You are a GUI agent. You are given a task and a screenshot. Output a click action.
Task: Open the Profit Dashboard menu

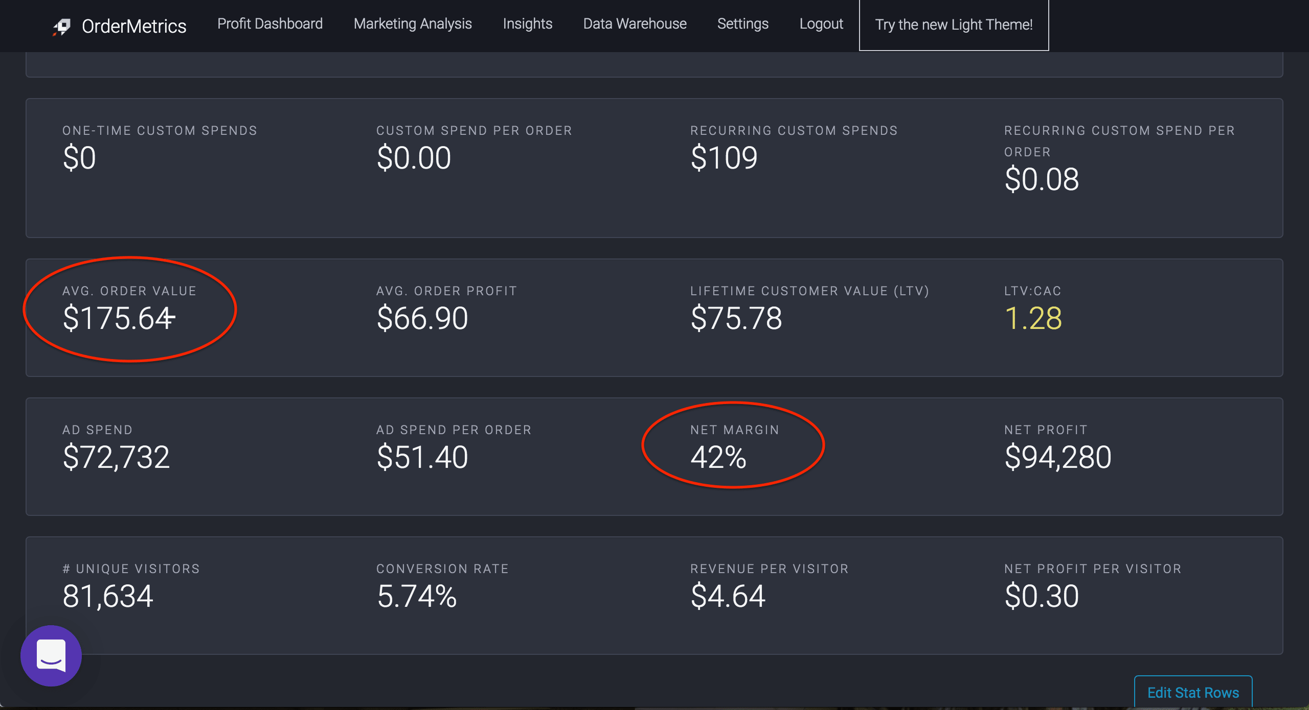[x=270, y=24]
